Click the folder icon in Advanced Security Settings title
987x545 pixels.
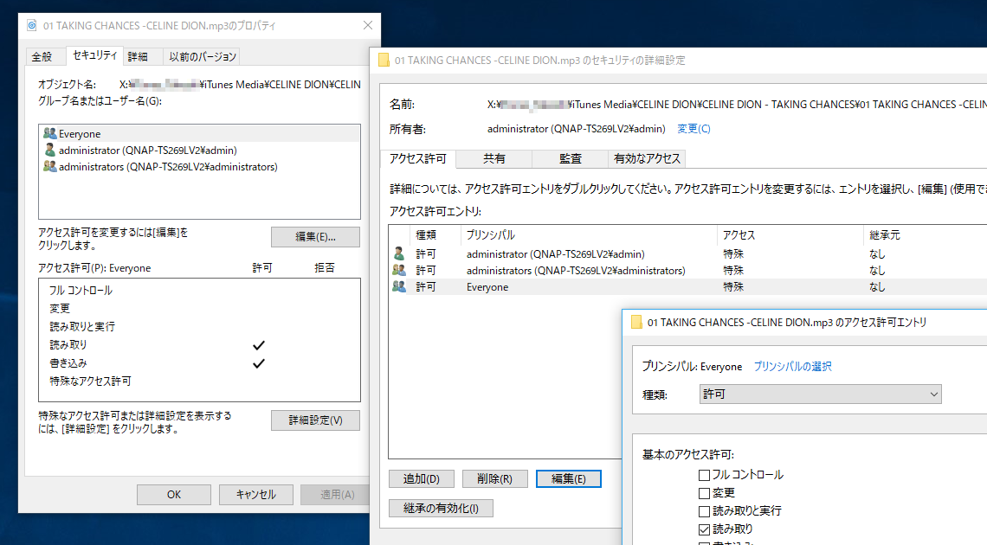384,61
